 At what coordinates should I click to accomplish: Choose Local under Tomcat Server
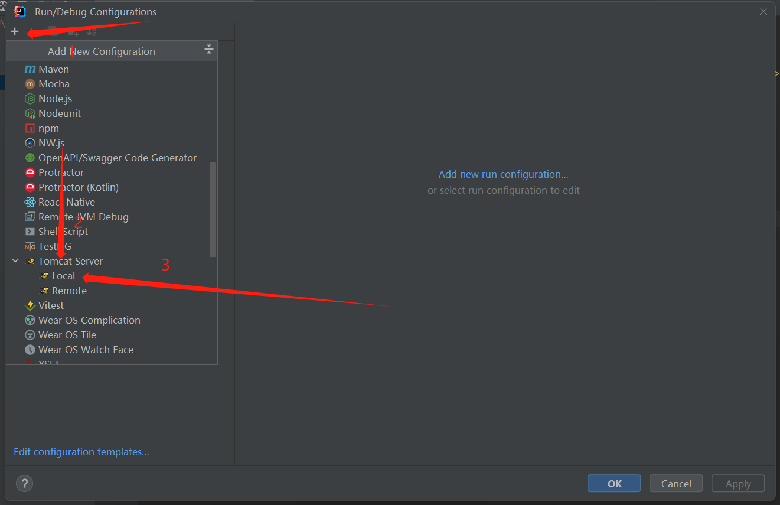pyautogui.click(x=63, y=276)
